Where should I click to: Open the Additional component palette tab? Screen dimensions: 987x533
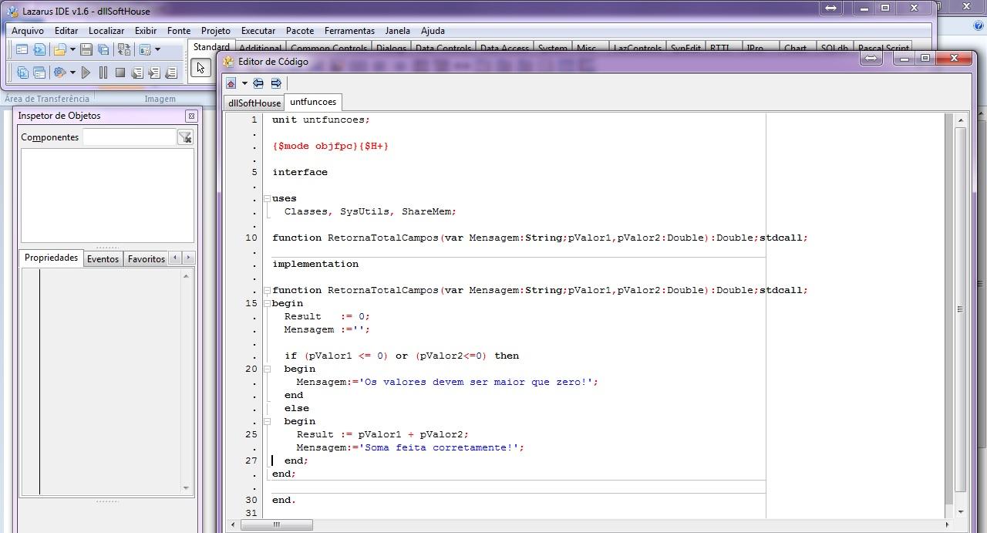tap(260, 48)
